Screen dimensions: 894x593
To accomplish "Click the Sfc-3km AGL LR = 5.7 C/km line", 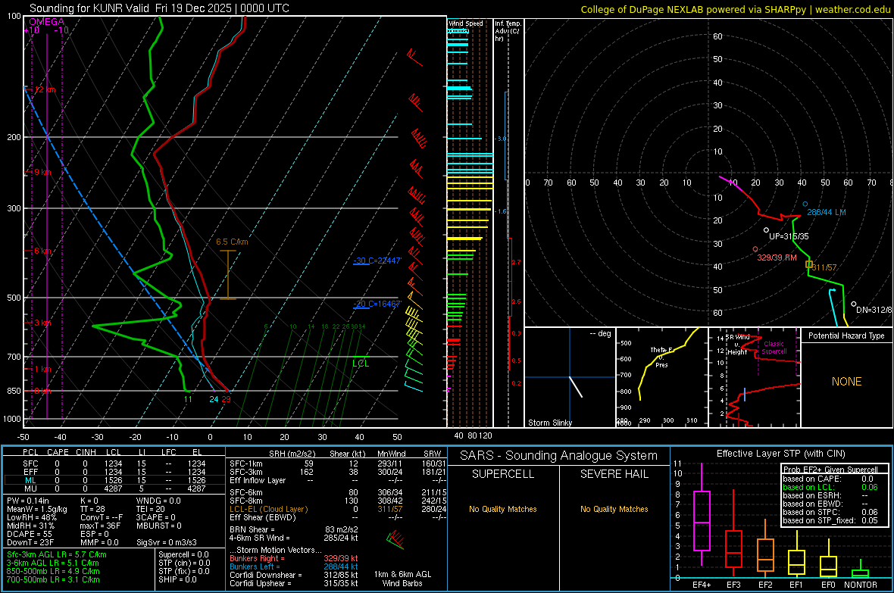I will (57, 554).
